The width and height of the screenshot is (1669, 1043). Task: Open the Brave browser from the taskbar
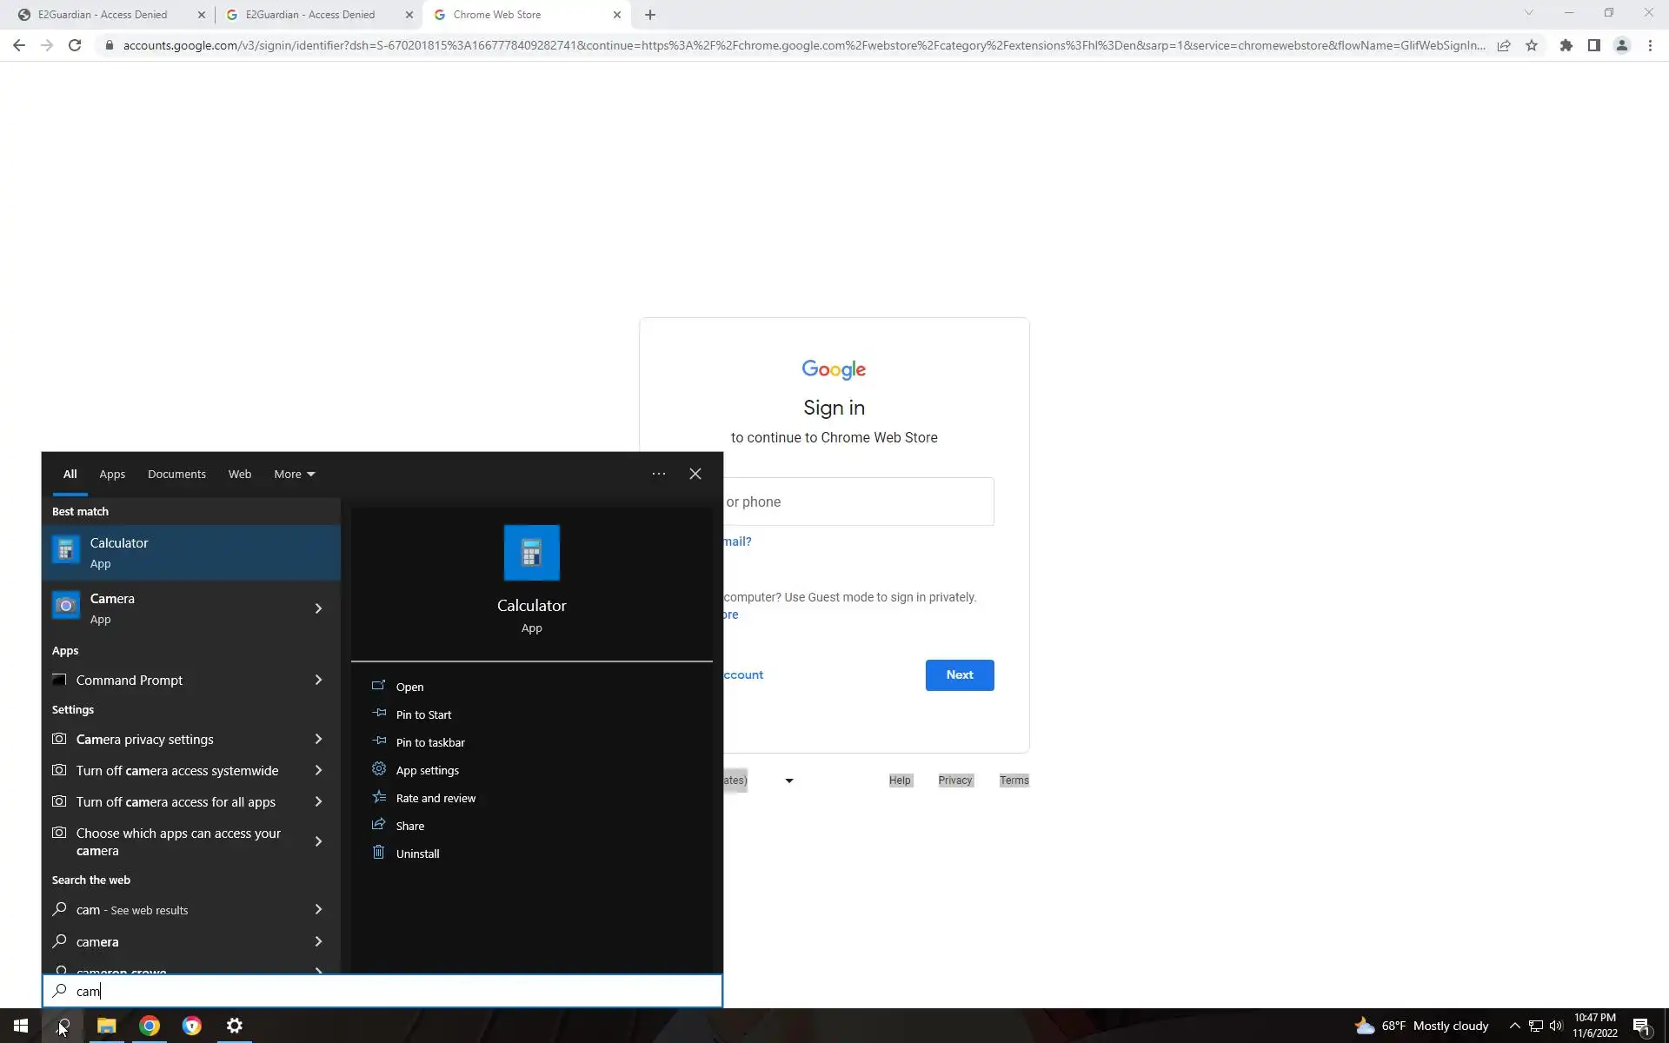click(x=192, y=1026)
